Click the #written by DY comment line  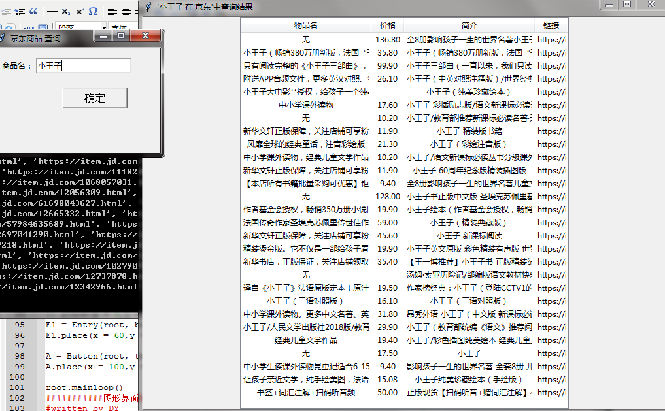coord(82,407)
